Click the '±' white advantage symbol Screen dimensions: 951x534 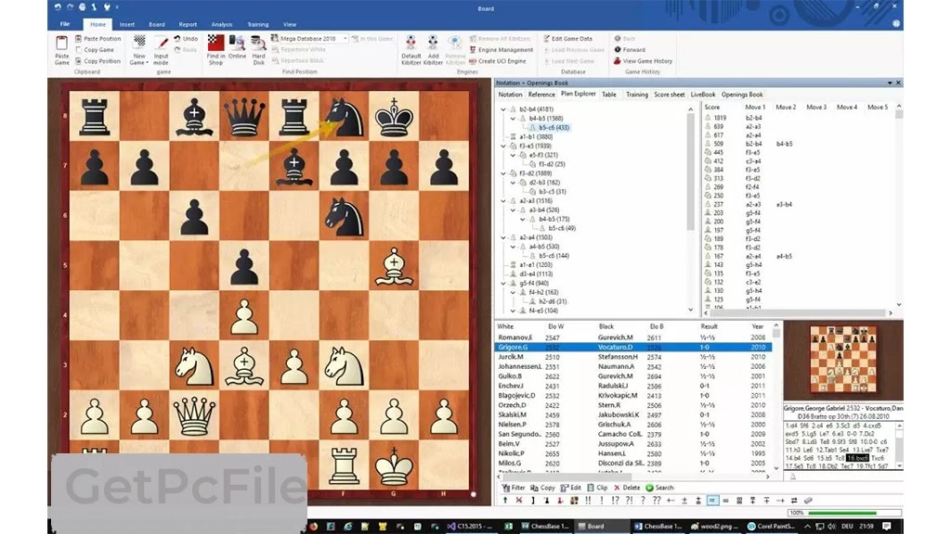pos(684,501)
